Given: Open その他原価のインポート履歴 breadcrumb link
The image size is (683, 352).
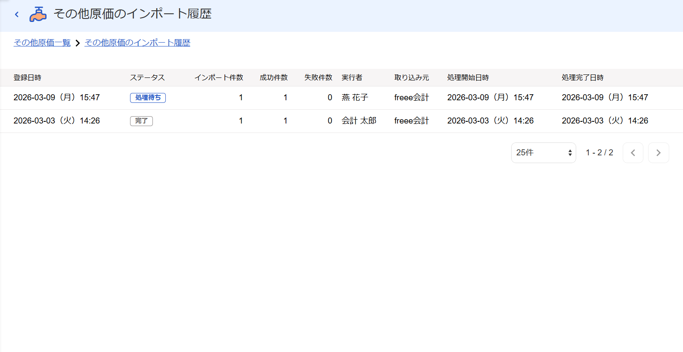Looking at the screenshot, I should [137, 43].
